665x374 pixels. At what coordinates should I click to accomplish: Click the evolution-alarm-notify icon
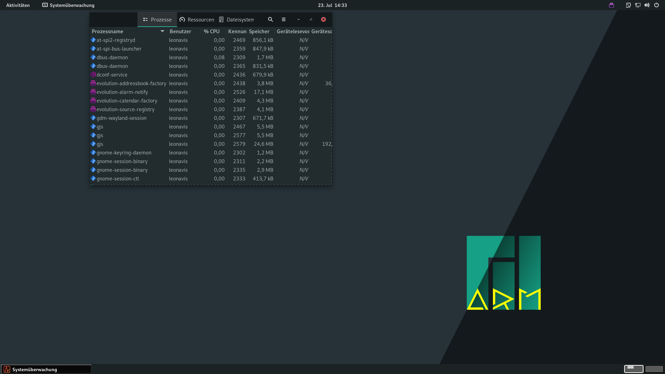(93, 92)
